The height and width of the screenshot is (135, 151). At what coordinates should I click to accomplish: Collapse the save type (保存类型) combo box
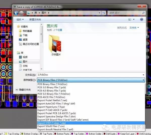tap(143, 80)
